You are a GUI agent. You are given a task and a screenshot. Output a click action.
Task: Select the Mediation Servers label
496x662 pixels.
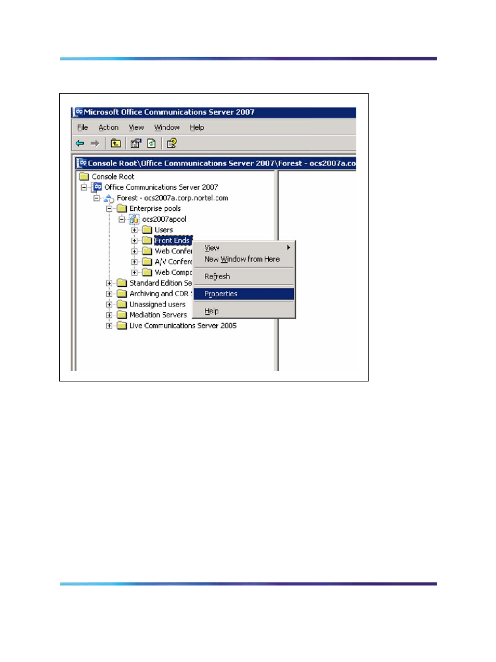[x=158, y=315]
